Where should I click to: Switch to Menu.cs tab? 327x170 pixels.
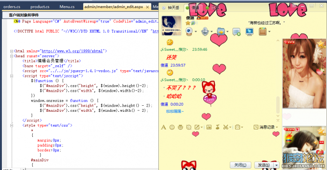[x=67, y=7]
